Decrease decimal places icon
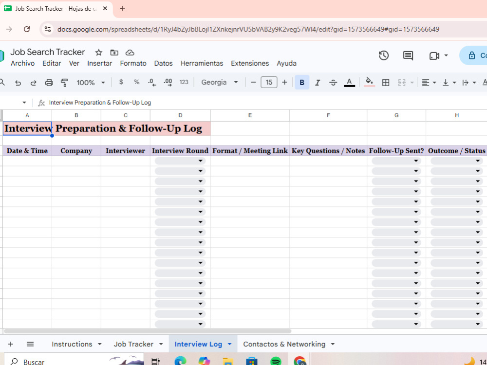This screenshot has width=487, height=365. click(152, 82)
